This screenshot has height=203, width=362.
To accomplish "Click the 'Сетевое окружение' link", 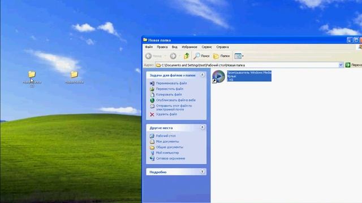I will (170, 158).
